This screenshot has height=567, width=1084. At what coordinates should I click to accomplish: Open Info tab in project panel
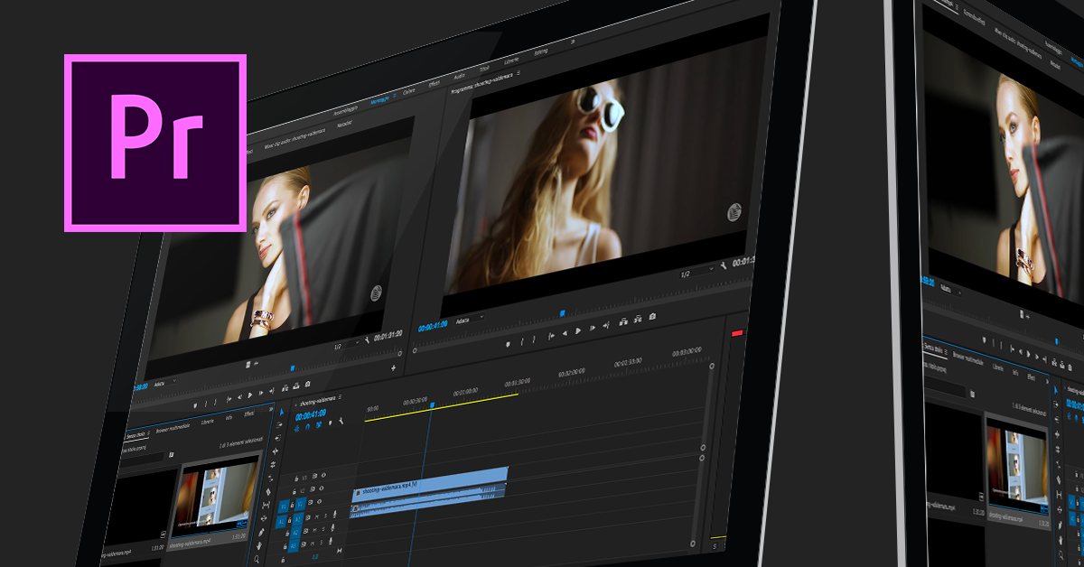pyautogui.click(x=229, y=417)
